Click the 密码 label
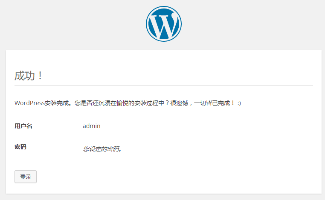325x200 pixels. tap(20, 147)
